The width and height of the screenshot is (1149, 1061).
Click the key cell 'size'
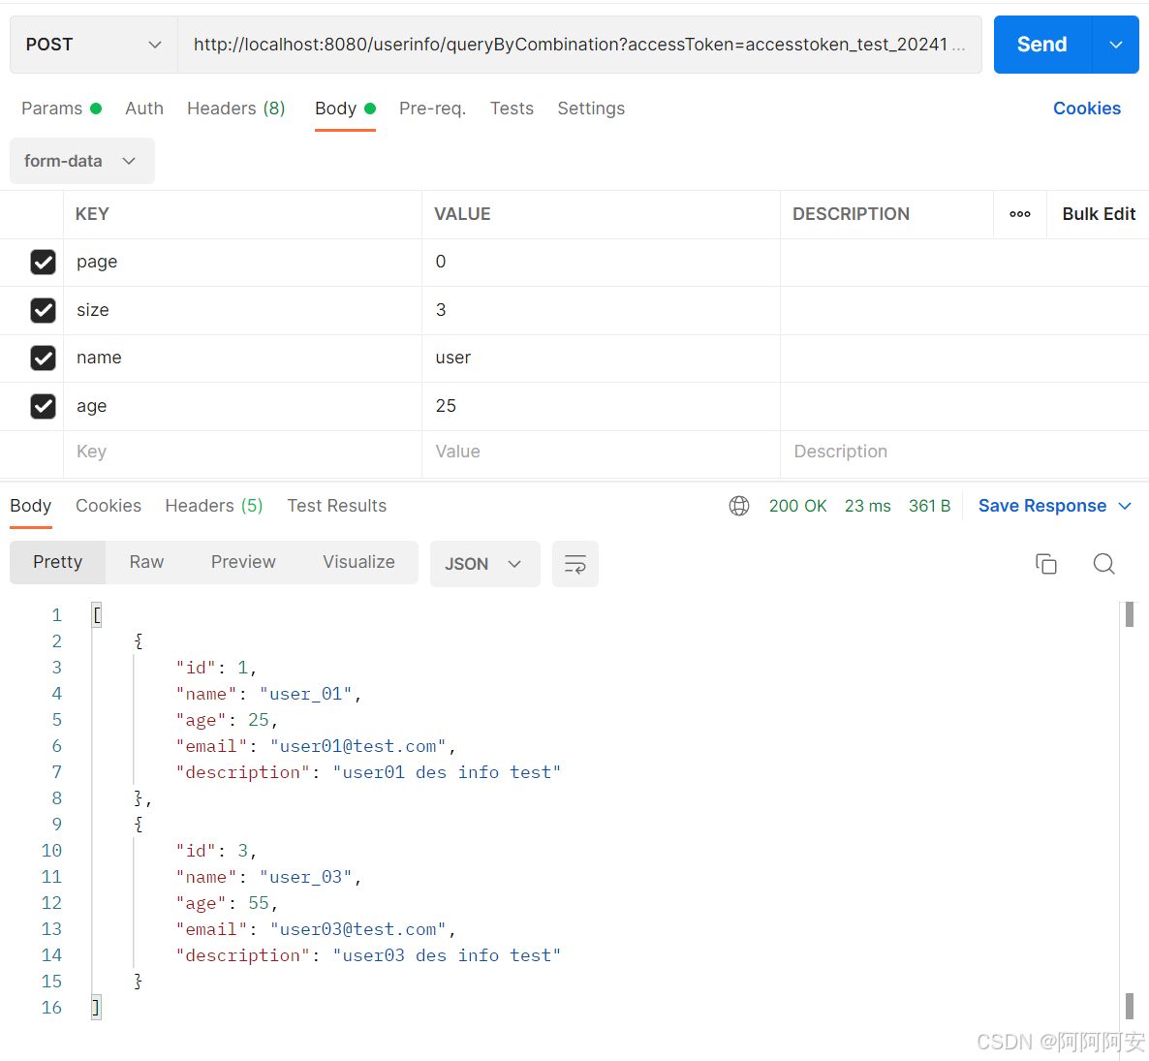pyautogui.click(x=242, y=310)
